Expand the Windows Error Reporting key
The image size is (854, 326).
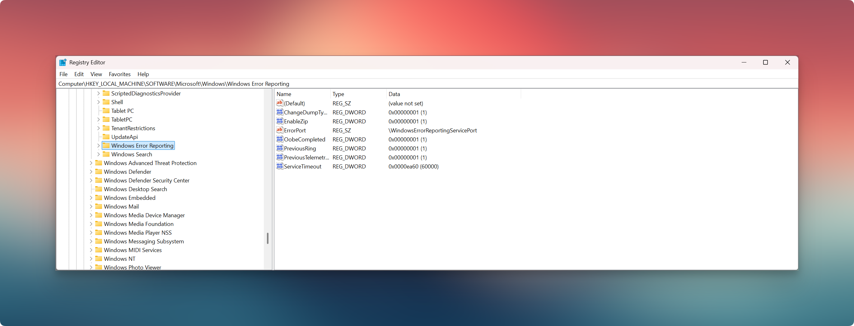(x=98, y=145)
